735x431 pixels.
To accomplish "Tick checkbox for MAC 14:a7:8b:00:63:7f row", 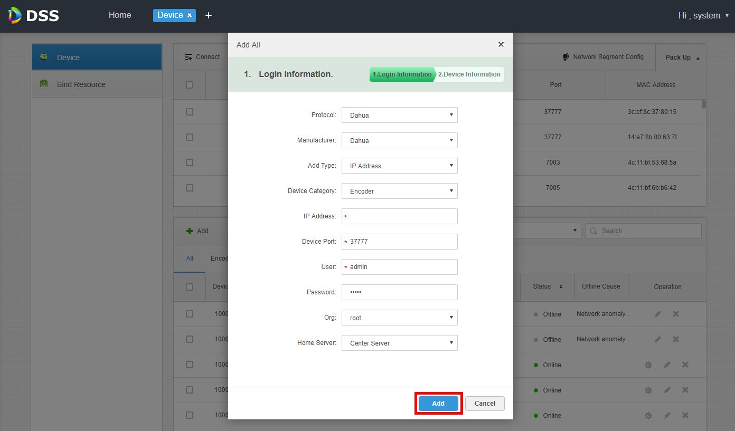I will [190, 137].
